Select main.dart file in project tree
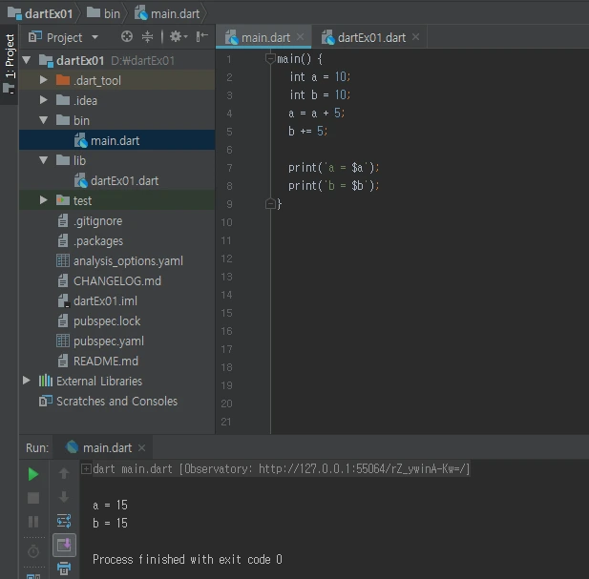 116,140
